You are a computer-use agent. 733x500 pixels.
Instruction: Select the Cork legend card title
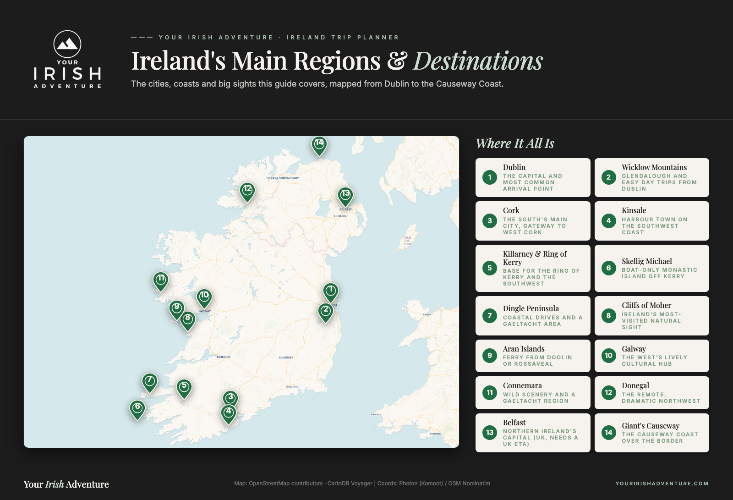click(511, 210)
